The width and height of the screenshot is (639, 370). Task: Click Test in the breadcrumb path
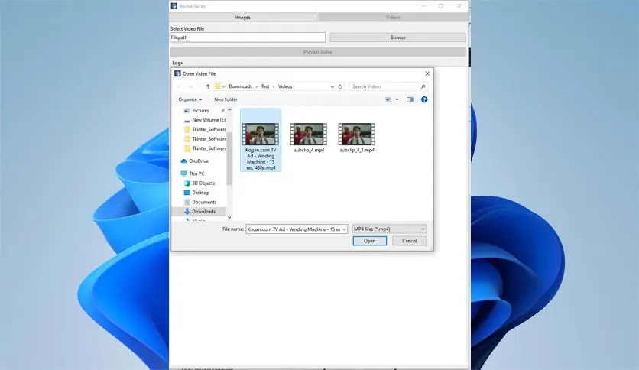pyautogui.click(x=265, y=86)
